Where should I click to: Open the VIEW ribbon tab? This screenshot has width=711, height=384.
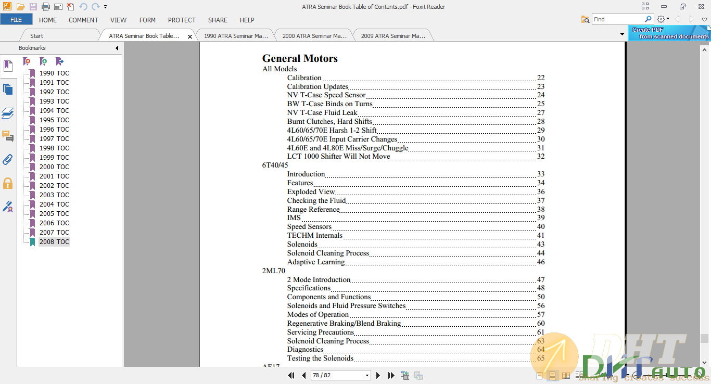[x=118, y=20]
